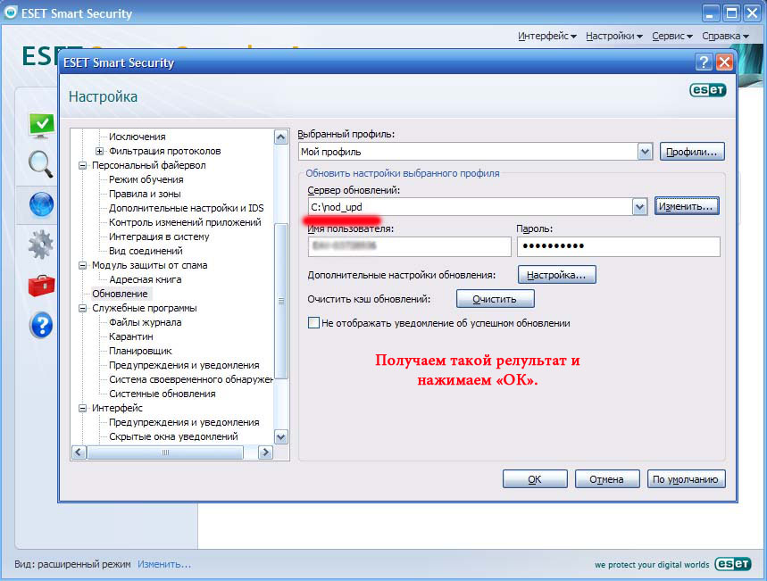This screenshot has width=767, height=581.
Task: Open the 'Выбранный профиль' dropdown
Action: 646,152
